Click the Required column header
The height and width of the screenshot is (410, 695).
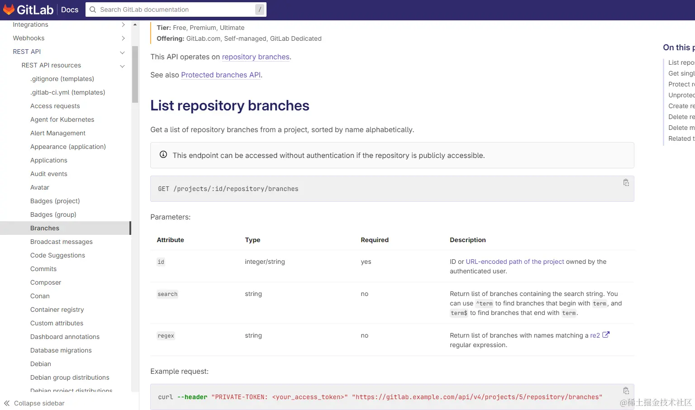(374, 240)
